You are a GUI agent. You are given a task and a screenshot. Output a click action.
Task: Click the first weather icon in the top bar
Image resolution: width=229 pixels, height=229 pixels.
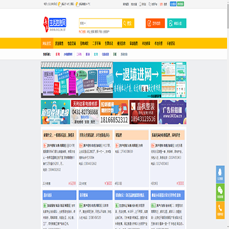tap(60, 4)
